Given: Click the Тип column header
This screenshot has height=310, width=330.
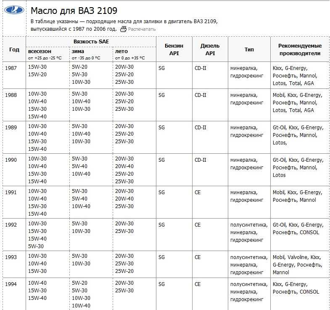Looking at the screenshot, I should tap(249, 49).
